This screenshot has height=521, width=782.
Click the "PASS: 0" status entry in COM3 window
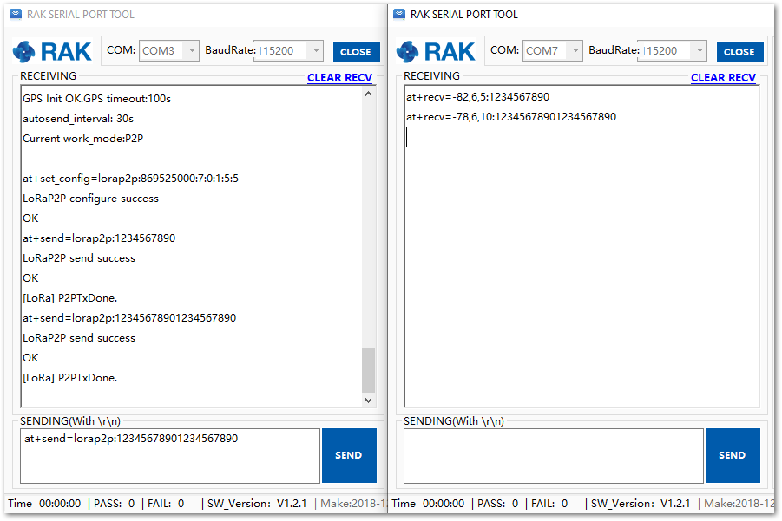pos(115,504)
